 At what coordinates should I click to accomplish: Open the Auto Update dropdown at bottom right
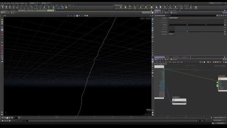(x=221, y=123)
